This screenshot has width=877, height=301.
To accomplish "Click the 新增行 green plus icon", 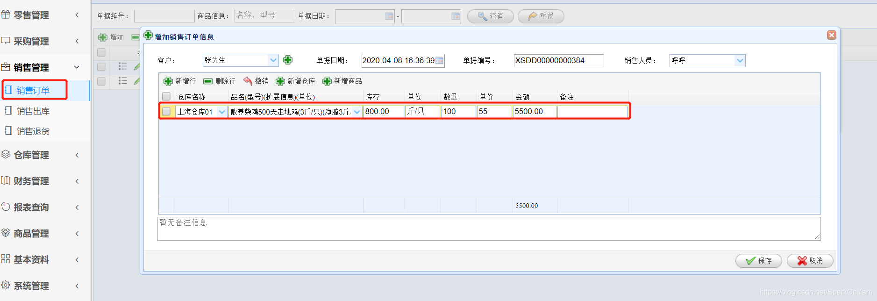I will [168, 81].
